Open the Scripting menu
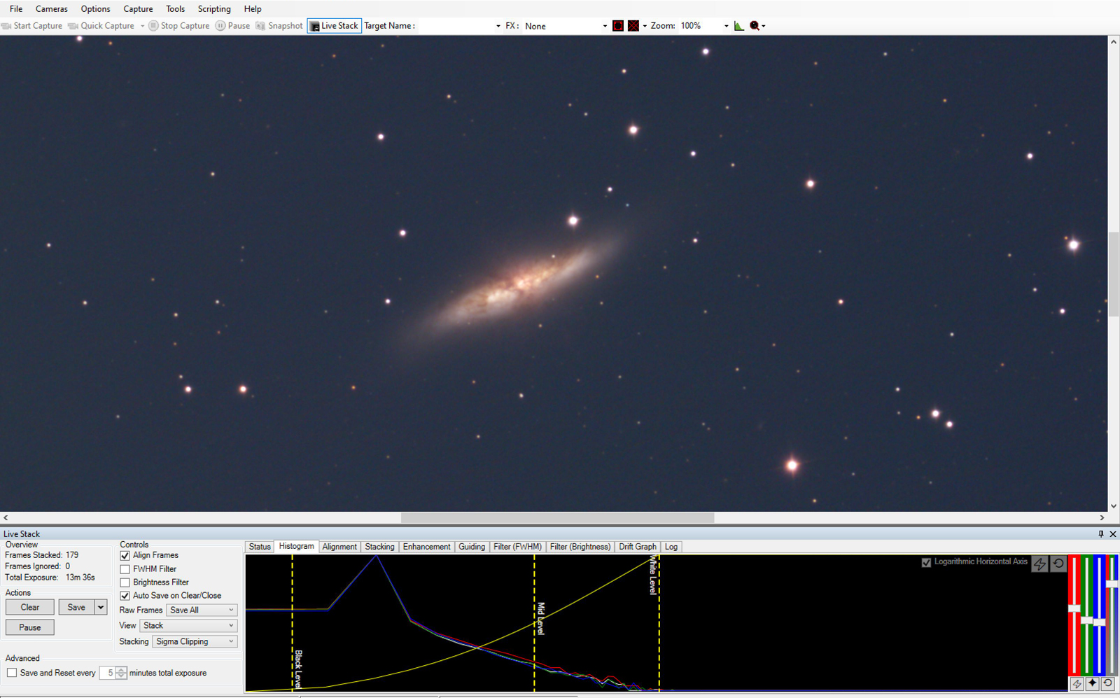1120x698 pixels. click(x=214, y=8)
